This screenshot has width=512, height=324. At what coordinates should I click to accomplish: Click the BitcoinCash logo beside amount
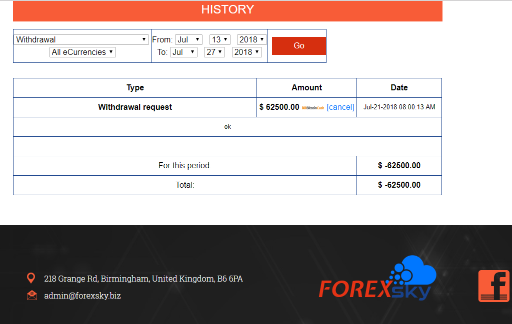pos(313,107)
